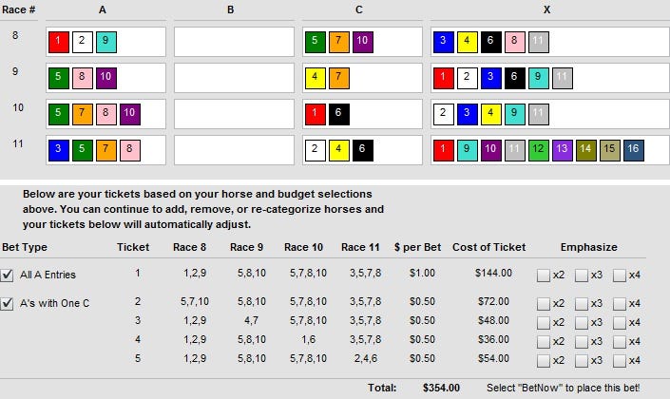The height and width of the screenshot is (399, 670).
Task: Click green horse 12 in Race 11 column X
Action: (538, 150)
